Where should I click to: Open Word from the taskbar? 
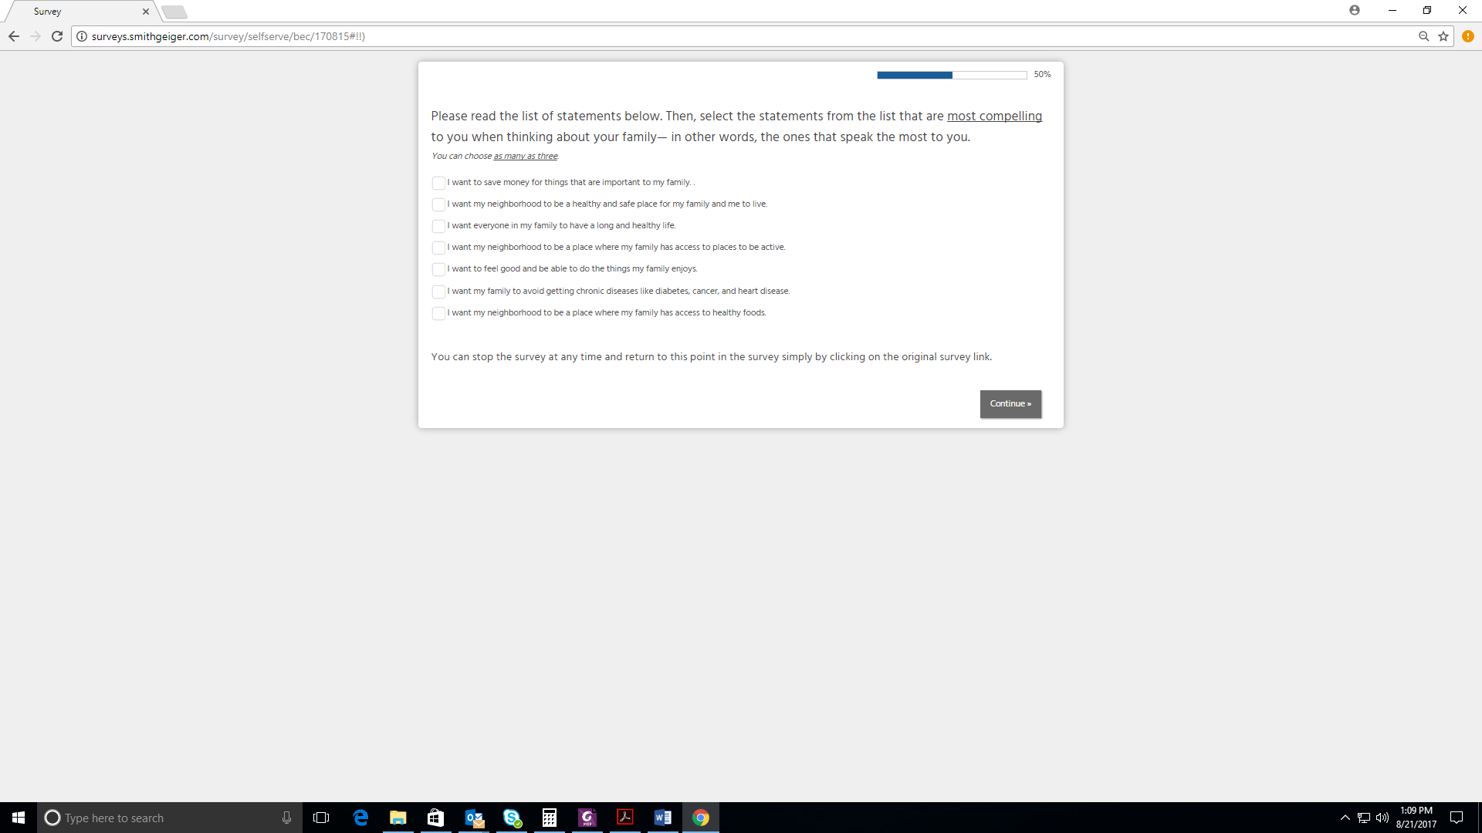(x=662, y=818)
